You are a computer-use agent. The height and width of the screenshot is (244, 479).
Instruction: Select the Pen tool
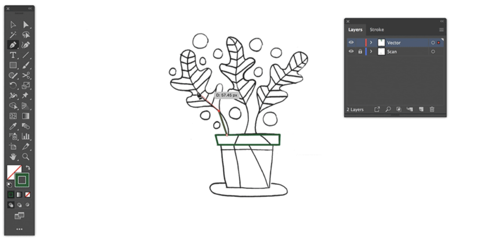pos(13,45)
